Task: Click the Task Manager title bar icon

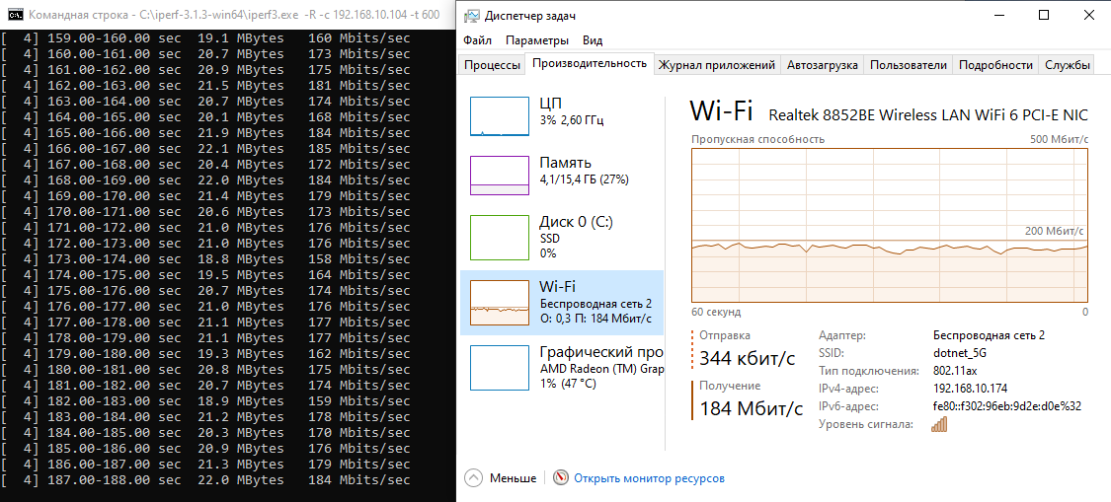Action: [470, 15]
